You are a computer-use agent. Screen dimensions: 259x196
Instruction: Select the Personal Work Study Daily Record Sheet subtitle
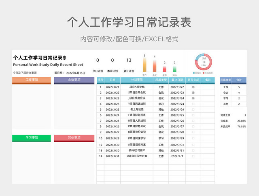(48, 65)
